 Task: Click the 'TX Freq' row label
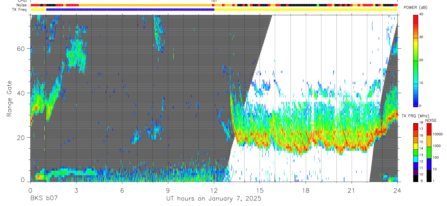[20, 9]
